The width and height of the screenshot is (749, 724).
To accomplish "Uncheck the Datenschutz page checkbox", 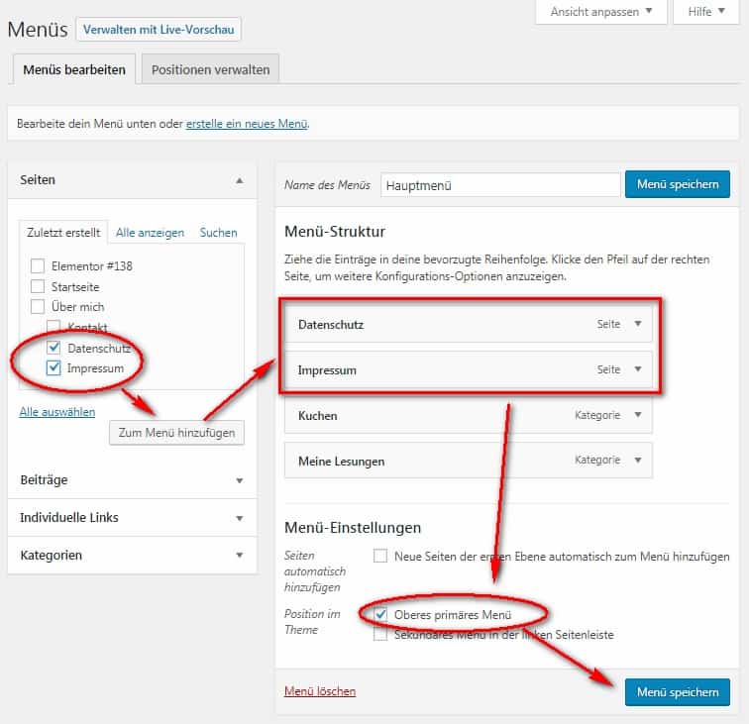I will [x=53, y=348].
